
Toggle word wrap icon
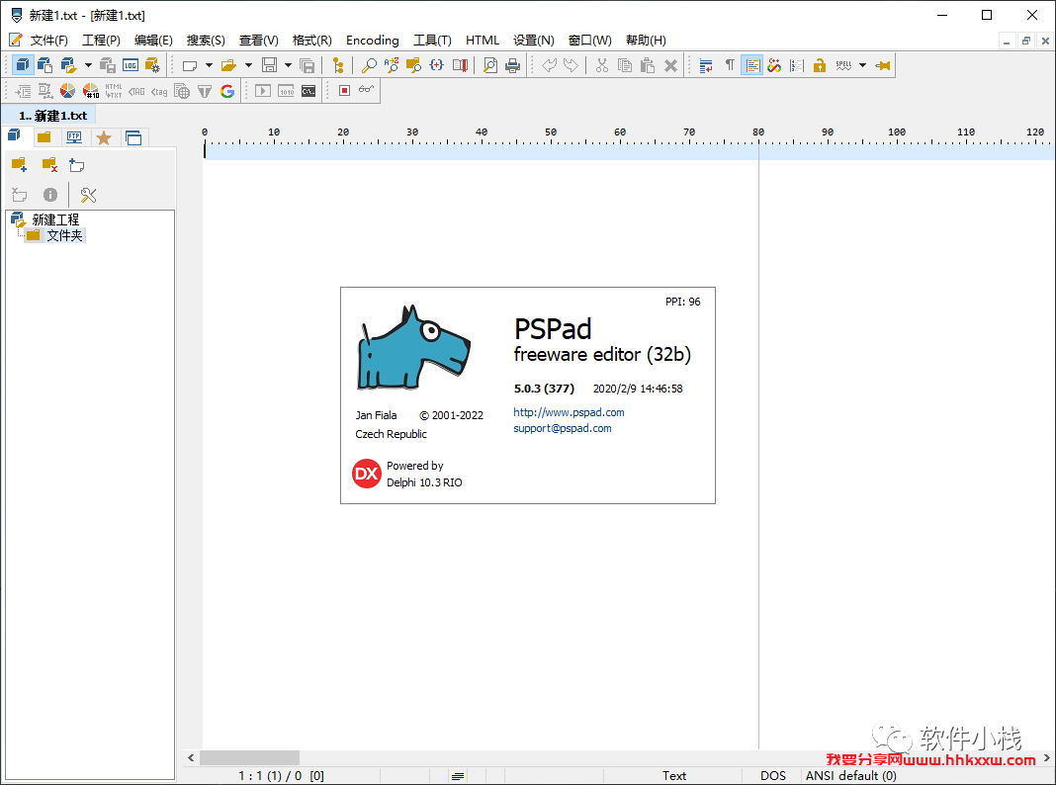tap(706, 65)
